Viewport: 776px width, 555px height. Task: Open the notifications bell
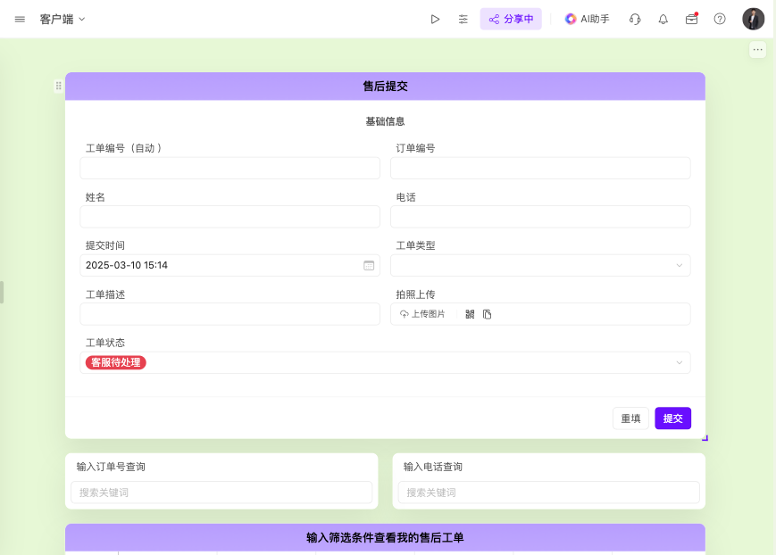(x=663, y=18)
